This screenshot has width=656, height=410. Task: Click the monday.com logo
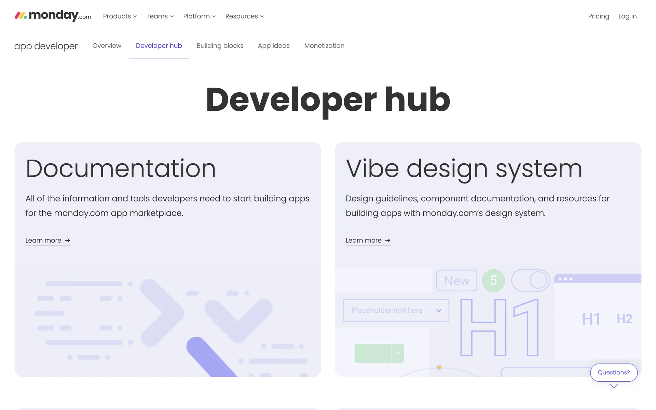53,16
